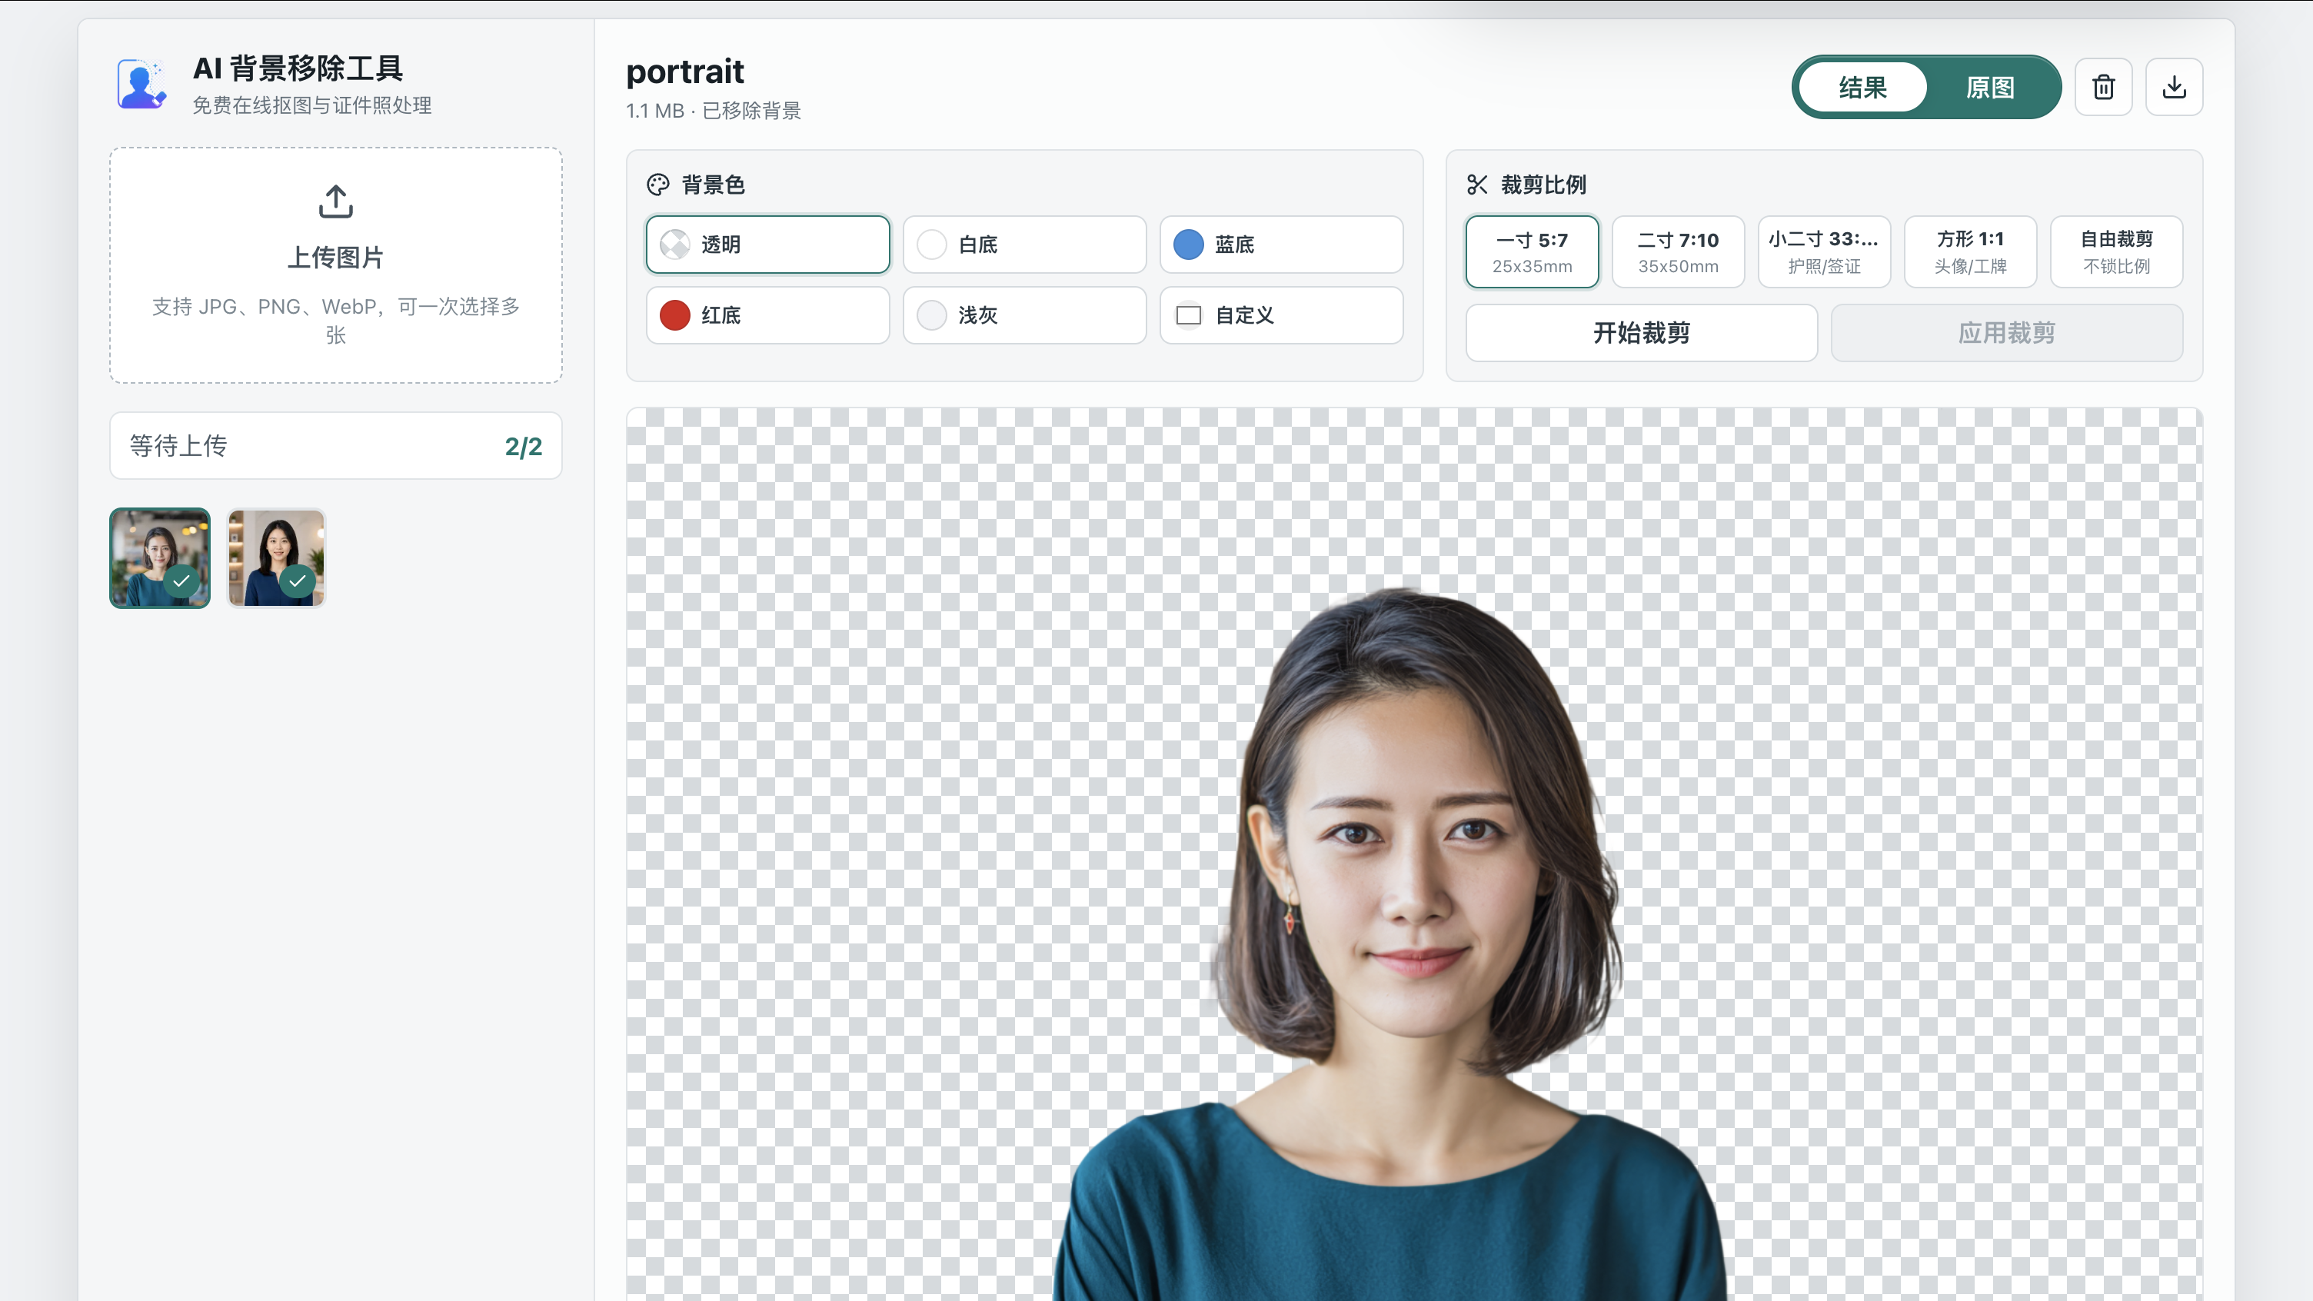Choose the 自定义 custom background color
This screenshot has height=1301, width=2313.
1281,315
